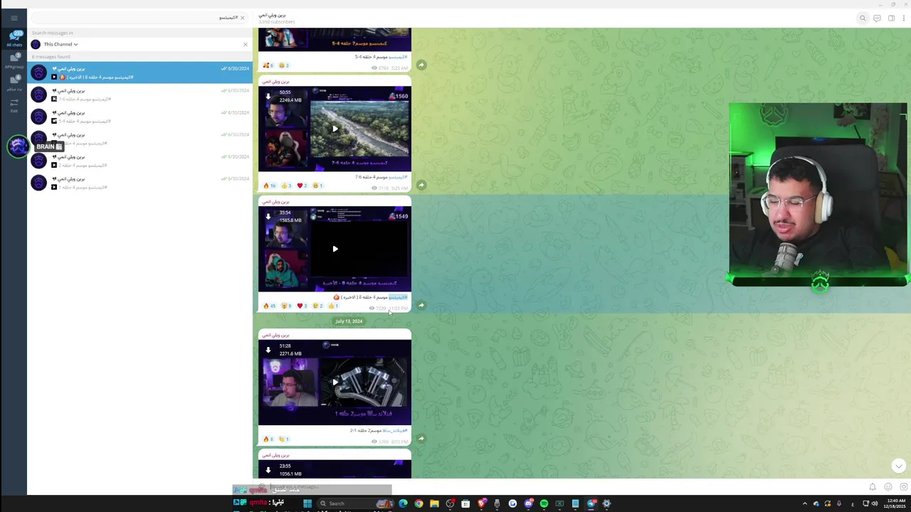
Task: Click the channel title in header
Action: [272, 15]
